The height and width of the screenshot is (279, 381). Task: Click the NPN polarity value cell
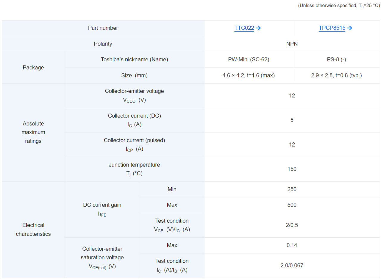pos(292,44)
